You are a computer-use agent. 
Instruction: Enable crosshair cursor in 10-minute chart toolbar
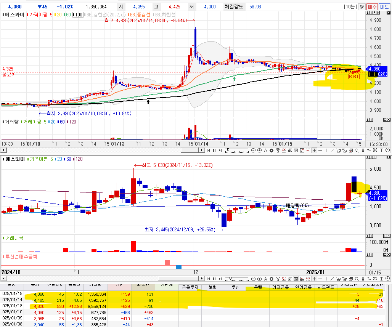(x=315, y=150)
